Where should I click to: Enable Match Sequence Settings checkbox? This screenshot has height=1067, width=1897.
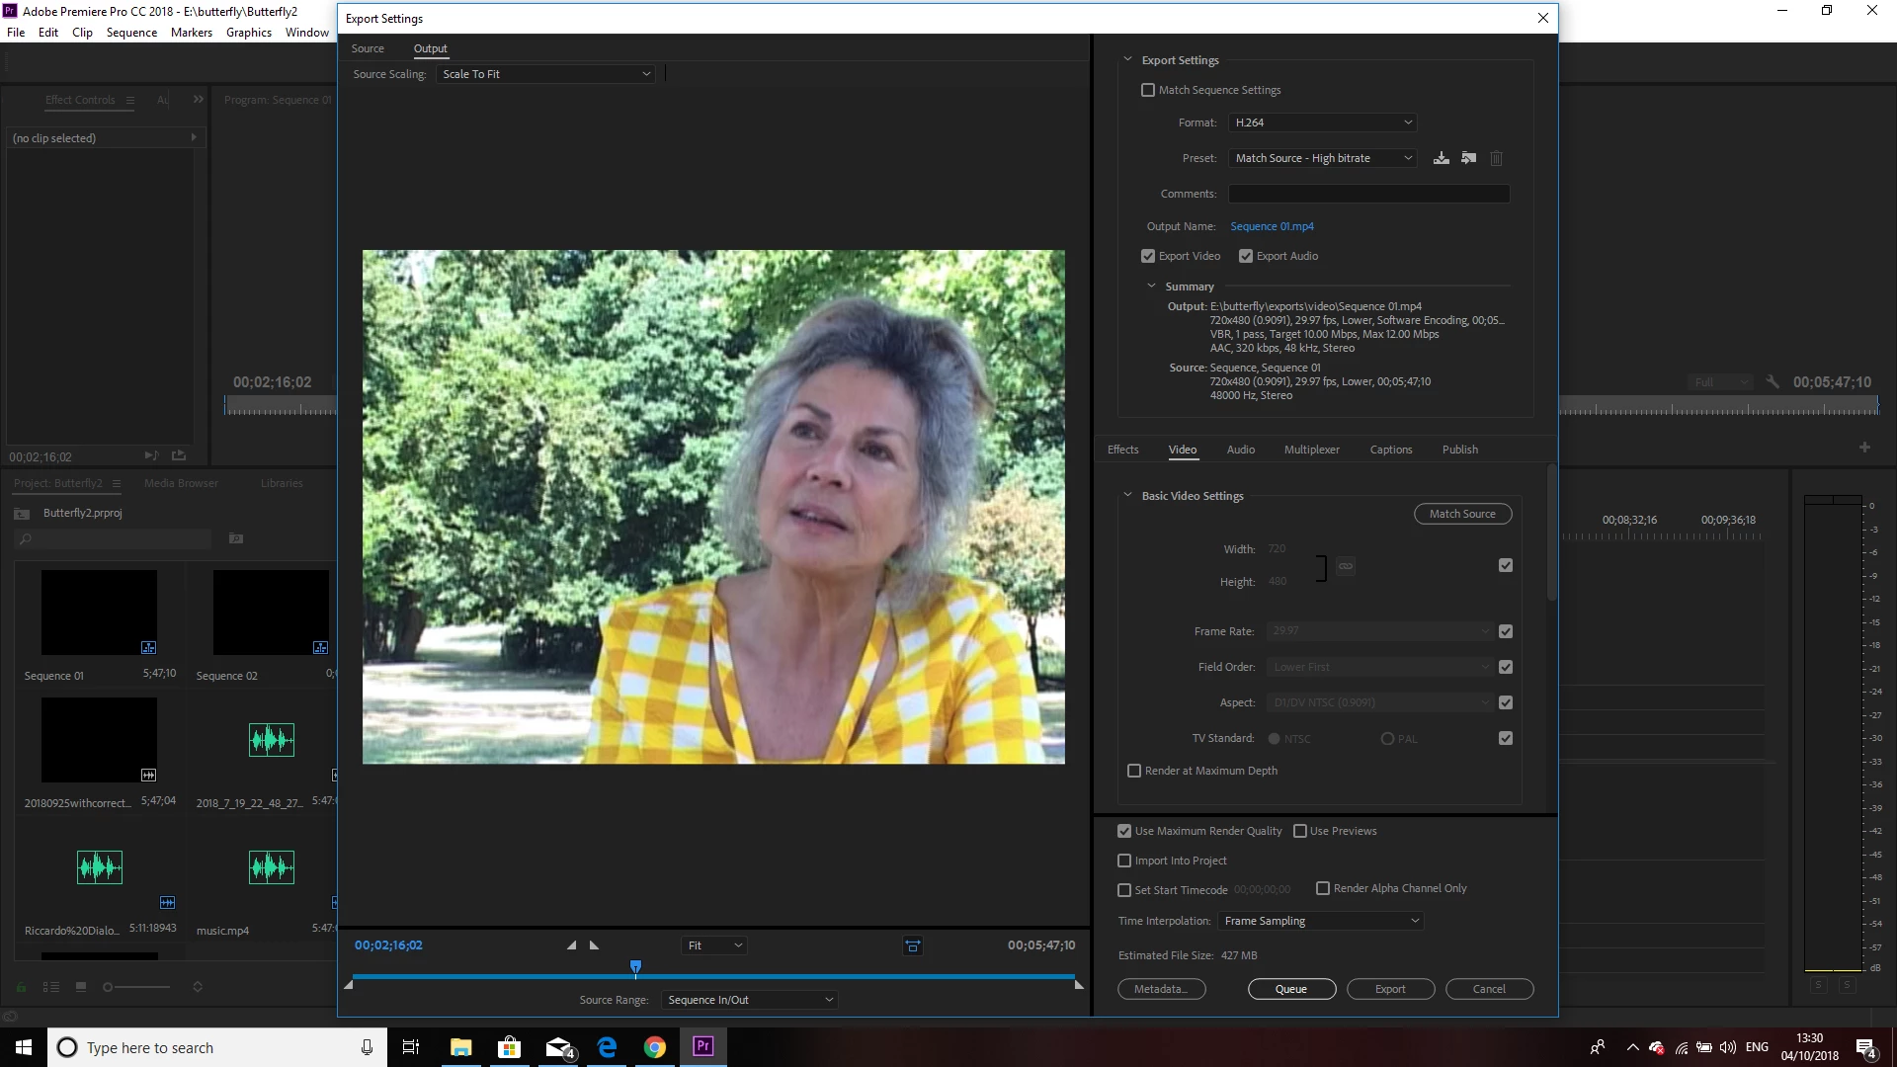(1148, 90)
